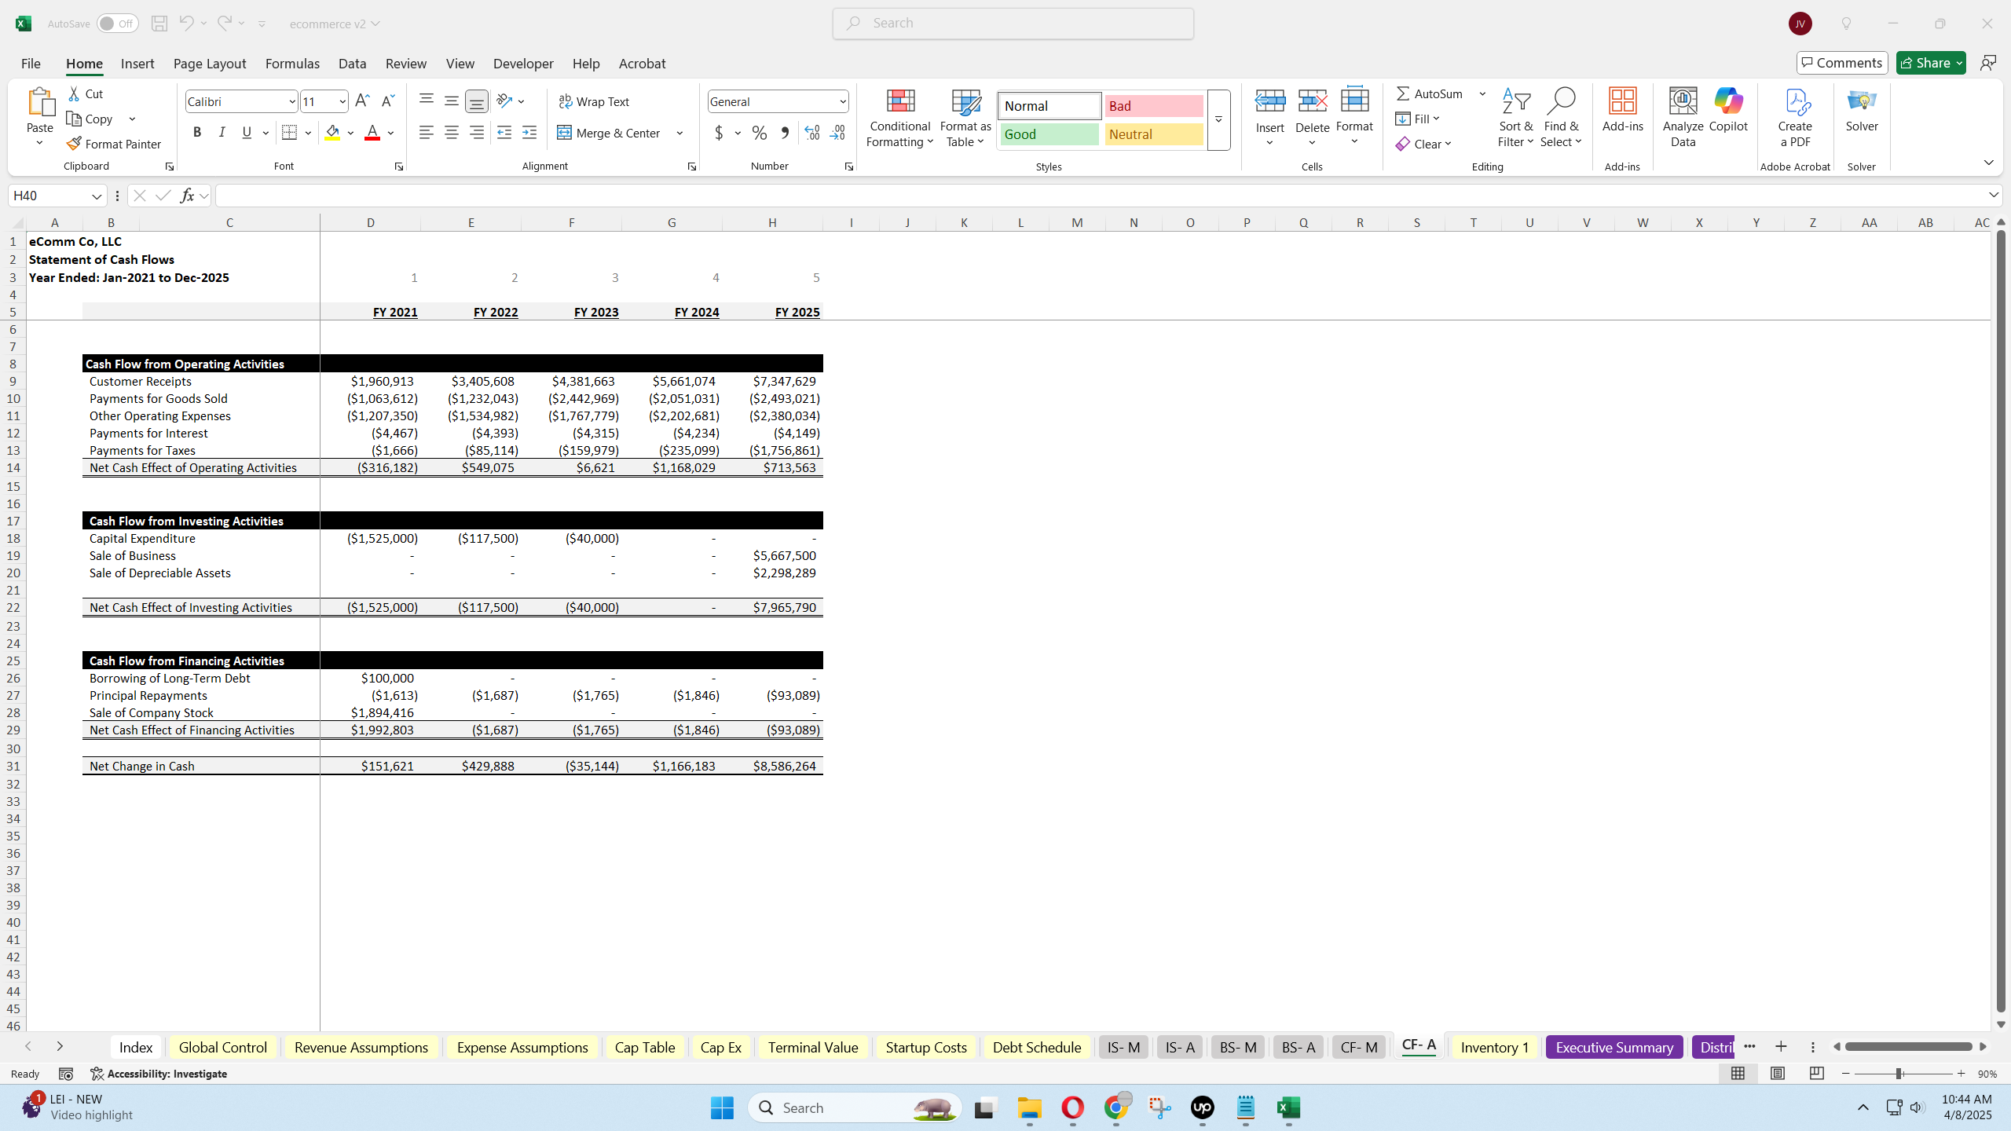Click the Copilot icon in the ribbon
The image size is (2011, 1131).
[x=1727, y=102]
